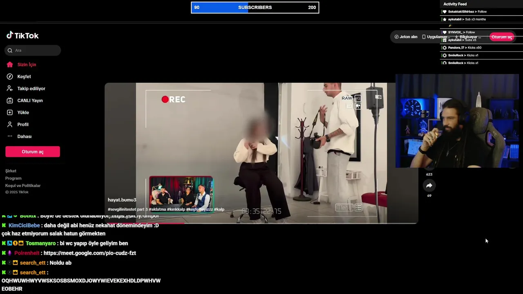Click the streamer webcam overlay

pyautogui.click(x=457, y=121)
